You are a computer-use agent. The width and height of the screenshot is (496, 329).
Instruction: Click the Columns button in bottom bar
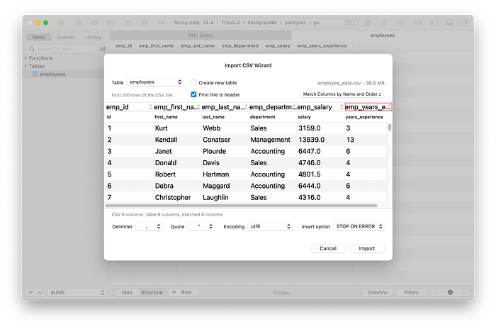pos(377,292)
